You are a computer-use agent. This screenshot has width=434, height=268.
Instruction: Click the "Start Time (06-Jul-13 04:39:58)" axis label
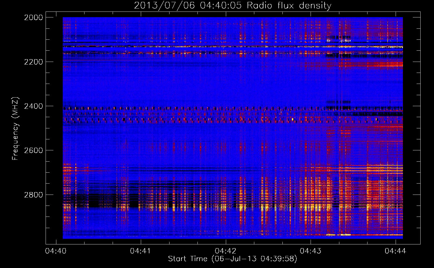(x=233, y=259)
